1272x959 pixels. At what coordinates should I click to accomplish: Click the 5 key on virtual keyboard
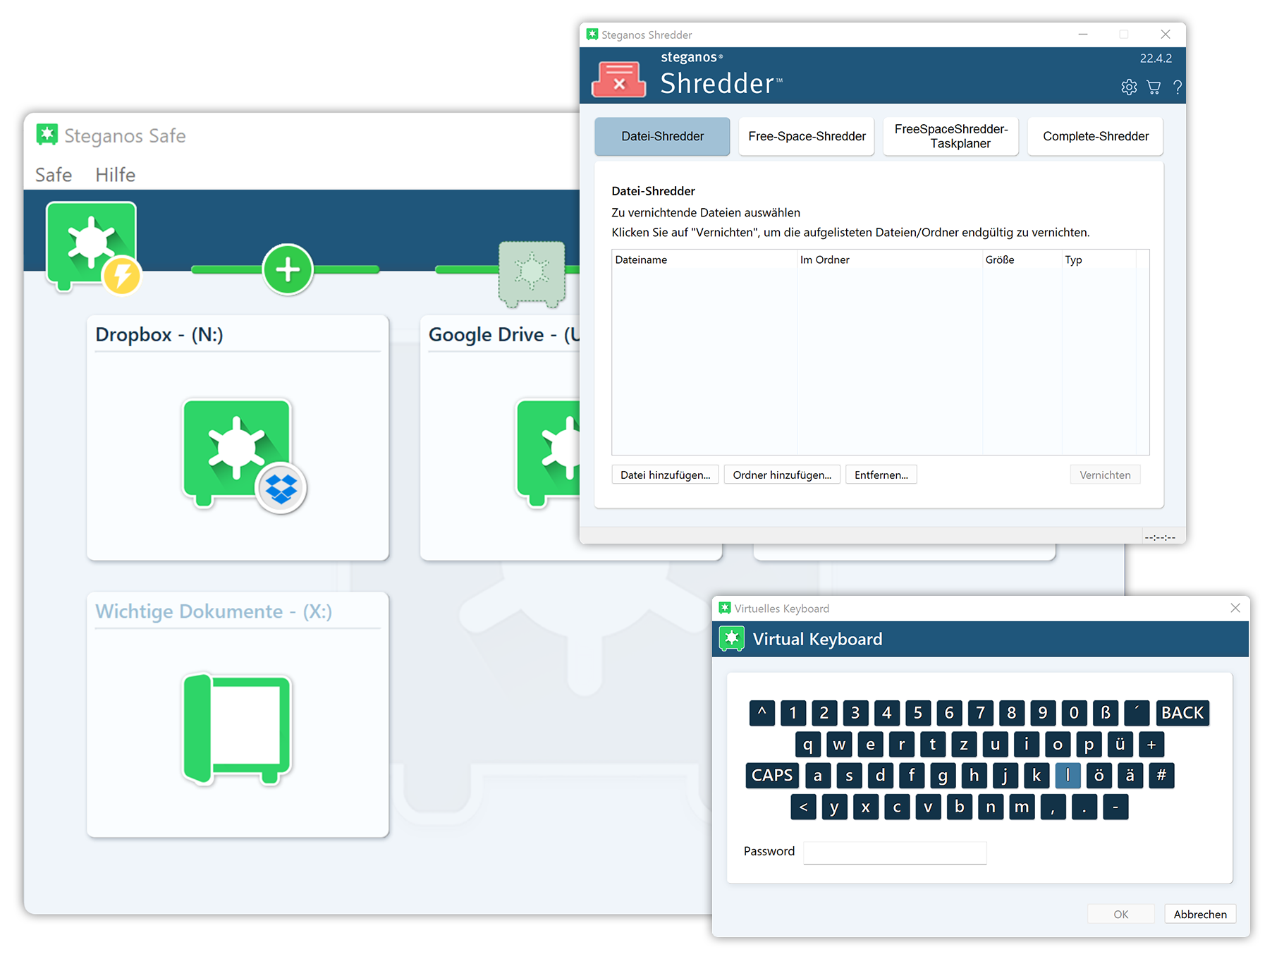tap(918, 712)
